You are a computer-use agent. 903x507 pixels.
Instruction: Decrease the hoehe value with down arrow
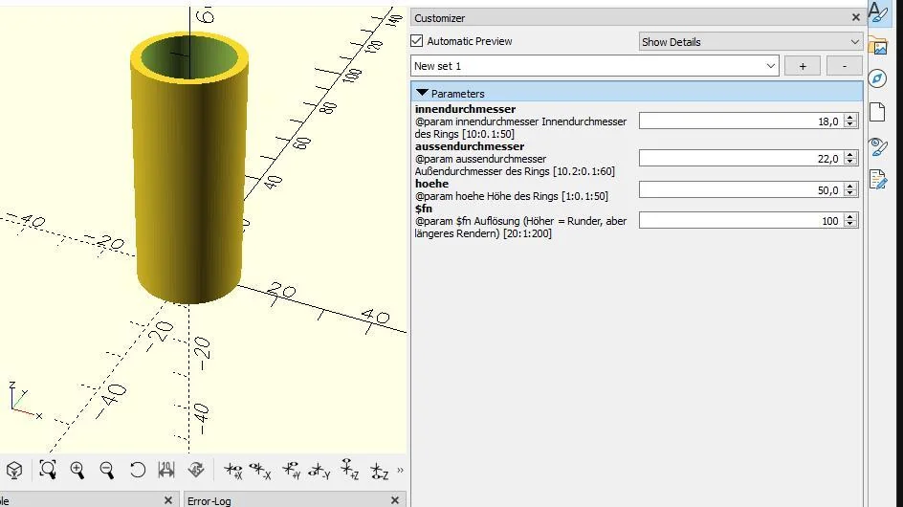[850, 194]
